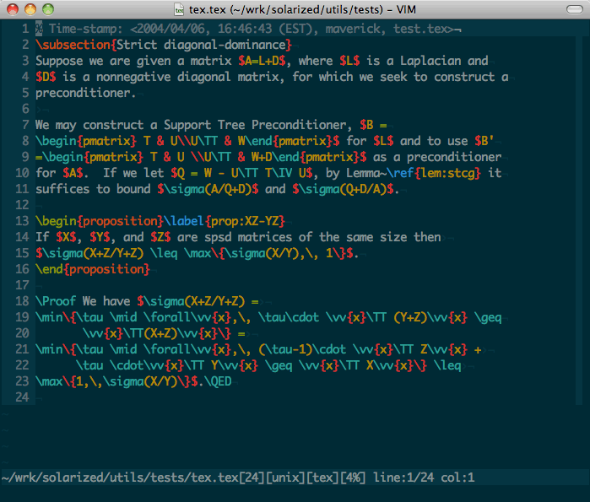590x502 pixels.
Task: Click \end{proposition} on line 16
Action: (x=93, y=269)
